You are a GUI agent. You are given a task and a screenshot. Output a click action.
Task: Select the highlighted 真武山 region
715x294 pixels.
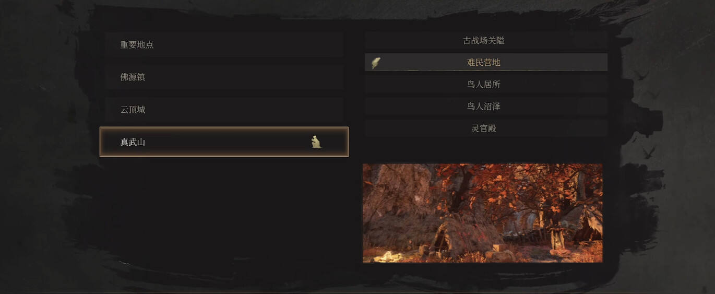[x=224, y=142]
